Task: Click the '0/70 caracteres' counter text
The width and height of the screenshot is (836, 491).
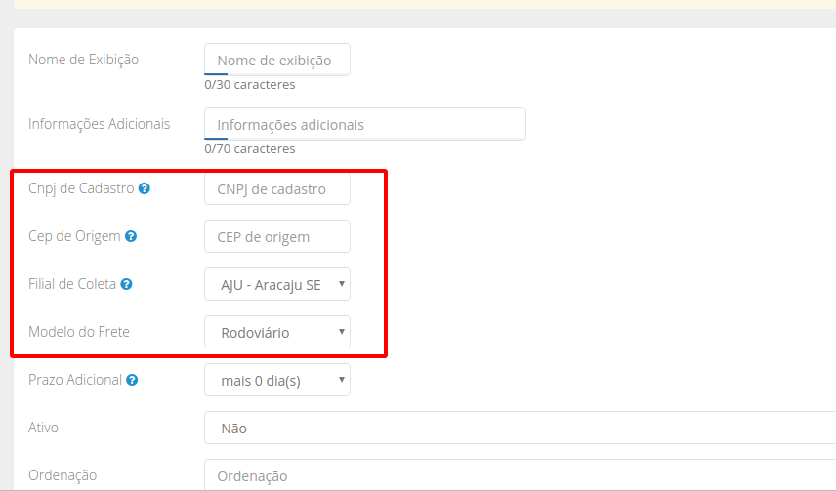Action: pyautogui.click(x=250, y=149)
